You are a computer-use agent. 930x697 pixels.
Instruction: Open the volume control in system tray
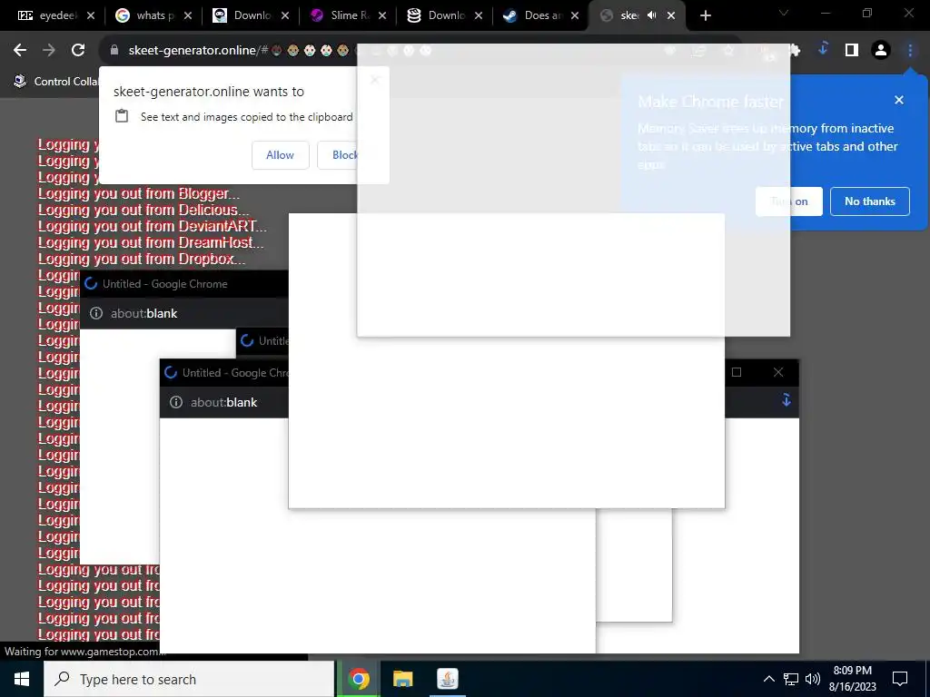[813, 679]
